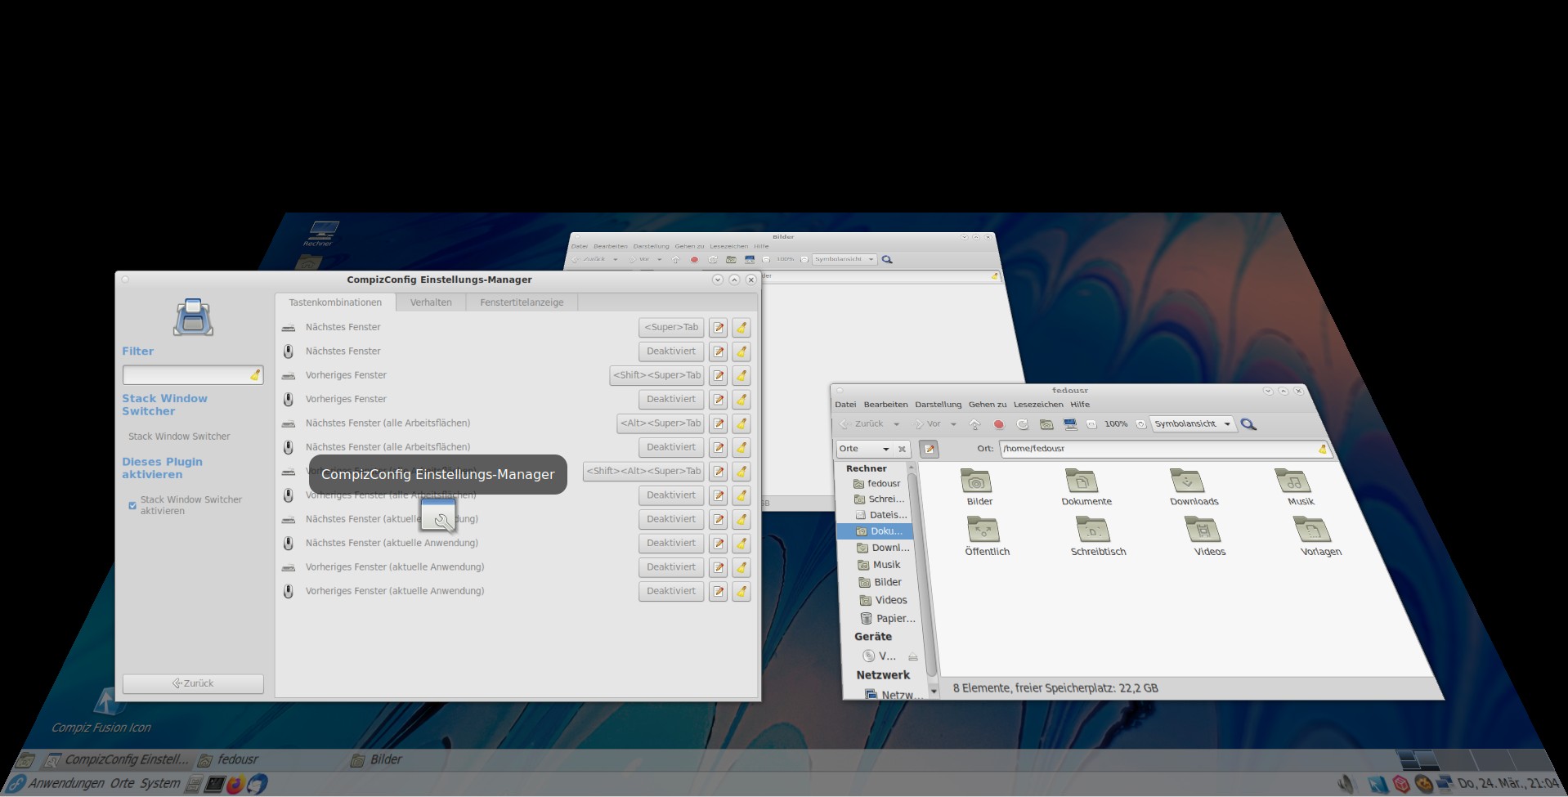Clear the /home/fedousr location field with its broom icon
Screen dimensions: 1568x797
pyautogui.click(x=1322, y=449)
